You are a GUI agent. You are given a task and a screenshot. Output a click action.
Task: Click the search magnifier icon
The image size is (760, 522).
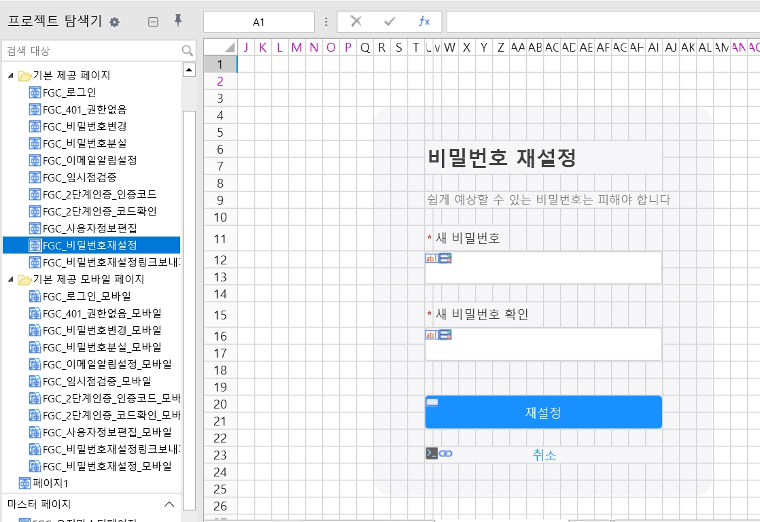point(188,51)
